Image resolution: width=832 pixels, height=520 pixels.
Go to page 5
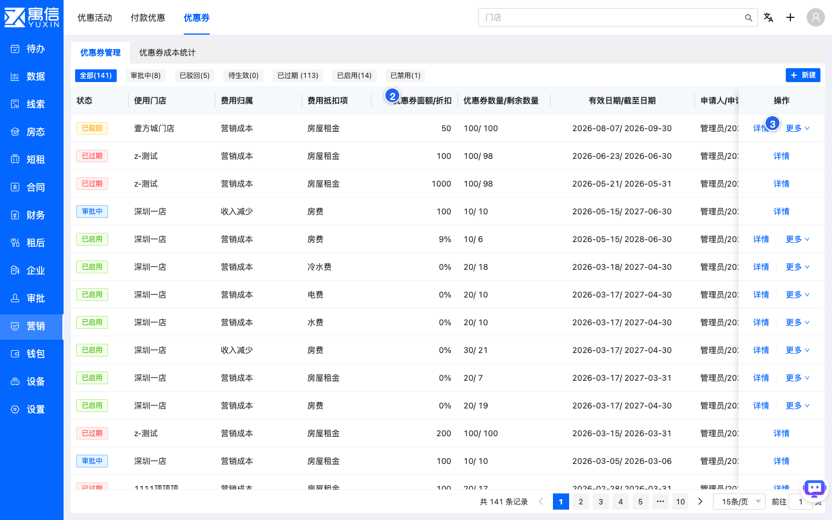[640, 502]
